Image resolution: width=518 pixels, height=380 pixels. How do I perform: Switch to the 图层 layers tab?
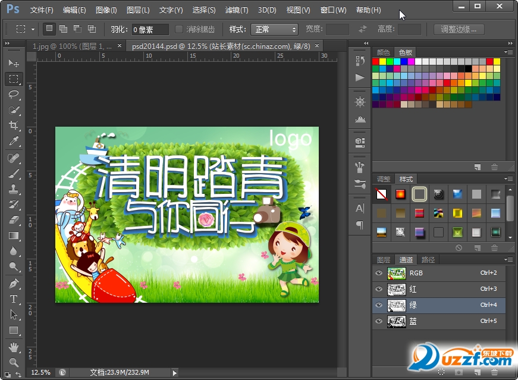pyautogui.click(x=384, y=260)
